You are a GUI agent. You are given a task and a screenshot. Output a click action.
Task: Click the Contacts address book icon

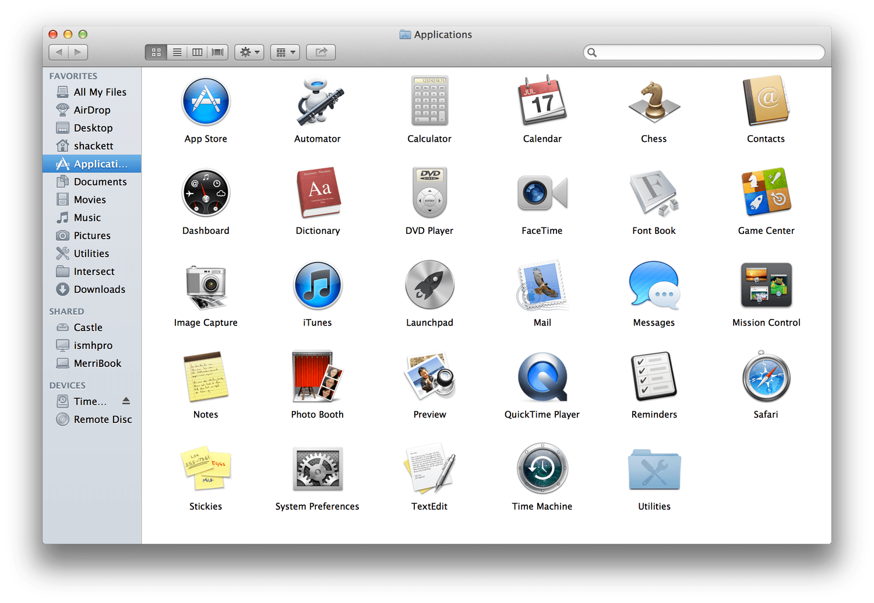coord(766,101)
